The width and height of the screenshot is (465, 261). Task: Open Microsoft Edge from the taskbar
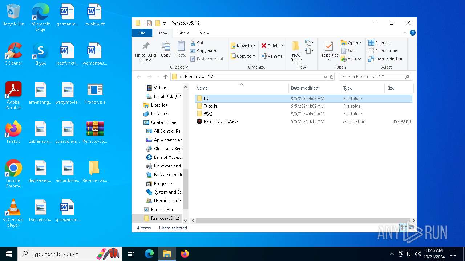149,254
